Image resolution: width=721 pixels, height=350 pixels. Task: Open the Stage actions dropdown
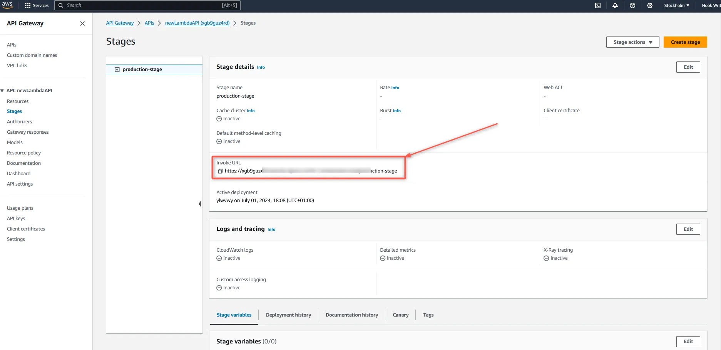tap(633, 42)
